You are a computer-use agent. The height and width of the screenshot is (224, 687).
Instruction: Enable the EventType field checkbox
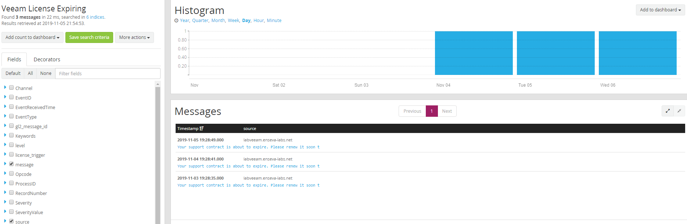pyautogui.click(x=11, y=116)
